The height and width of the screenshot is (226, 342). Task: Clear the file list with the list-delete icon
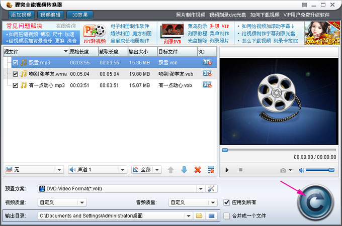(x=211, y=170)
